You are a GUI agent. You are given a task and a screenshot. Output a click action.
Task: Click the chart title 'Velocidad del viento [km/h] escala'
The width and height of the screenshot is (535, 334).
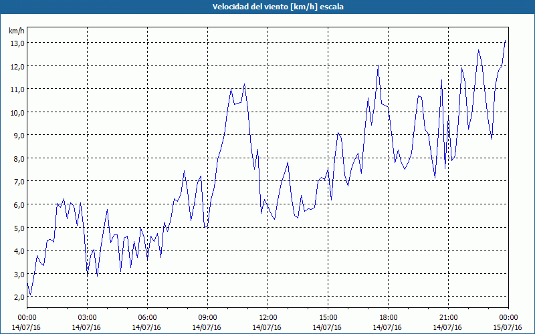coord(278,7)
